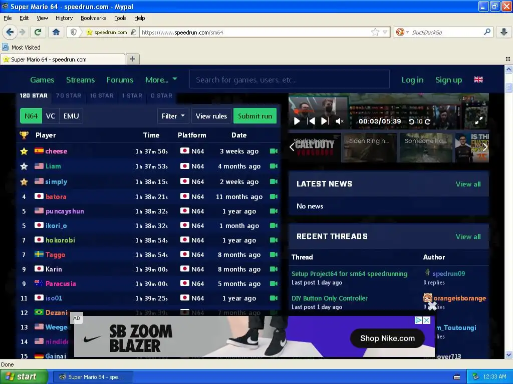This screenshot has width=513, height=384.
Task: Click View all beside Latest News
Action: point(468,184)
